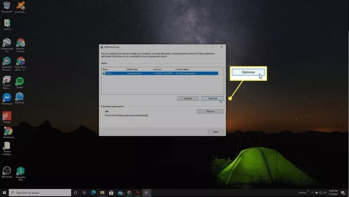Open the Windows Start menu

(x=4, y=192)
